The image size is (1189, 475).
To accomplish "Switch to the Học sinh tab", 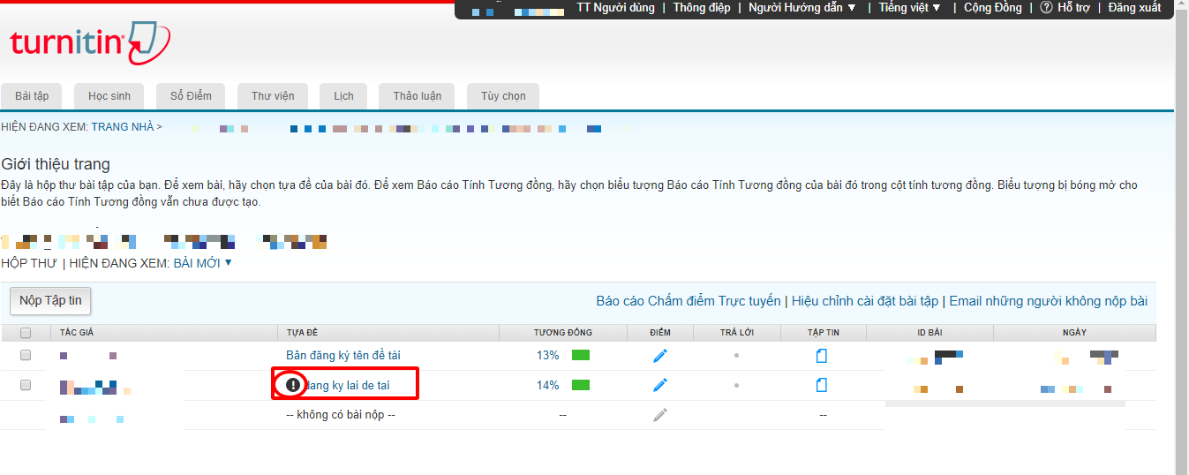I will point(109,96).
